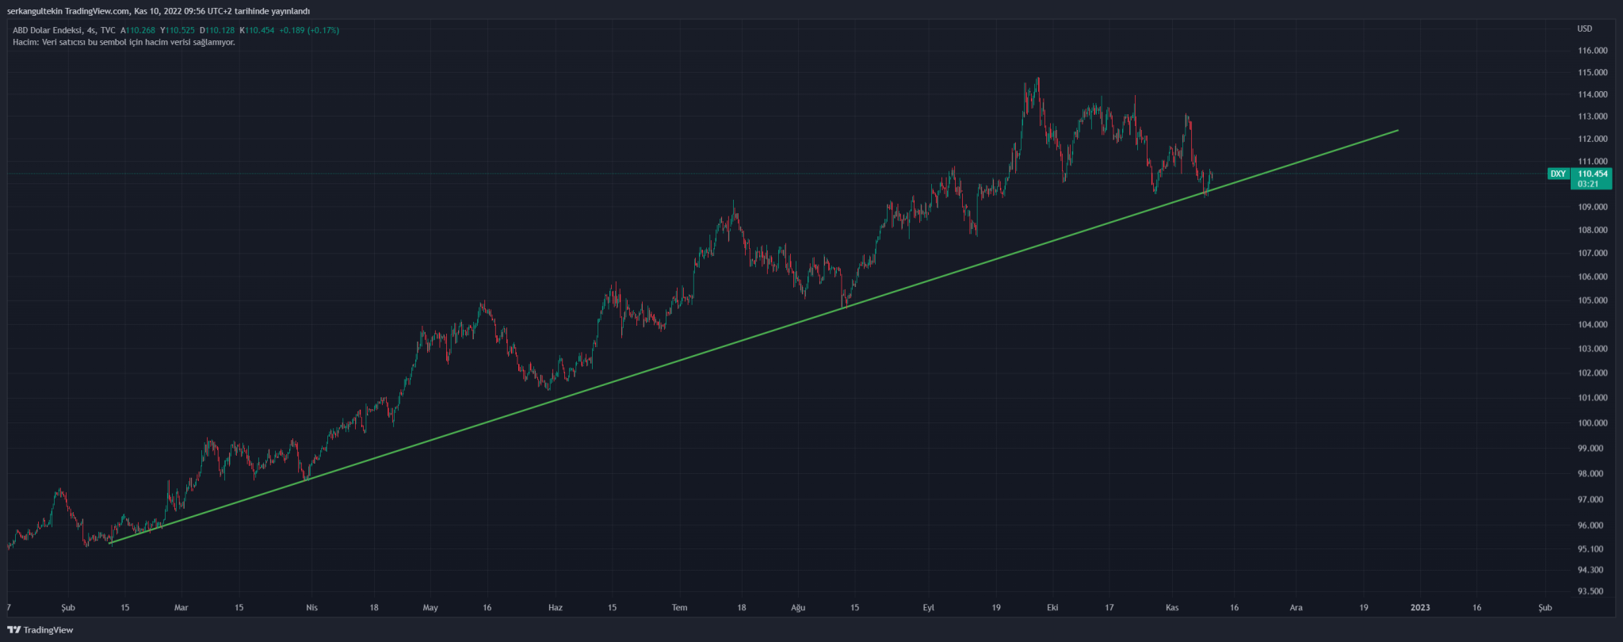The height and width of the screenshot is (642, 1623).
Task: Click the current price label 110.454
Action: [1592, 174]
